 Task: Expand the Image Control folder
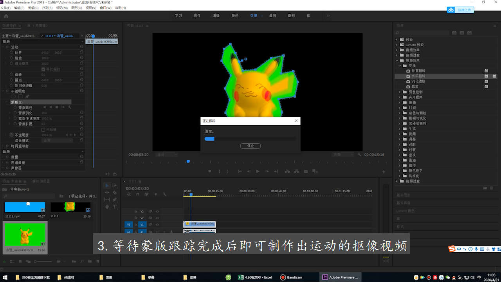coord(400,92)
